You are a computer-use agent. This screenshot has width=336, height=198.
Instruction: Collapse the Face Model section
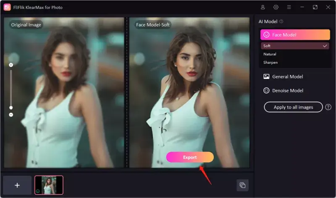[294, 35]
